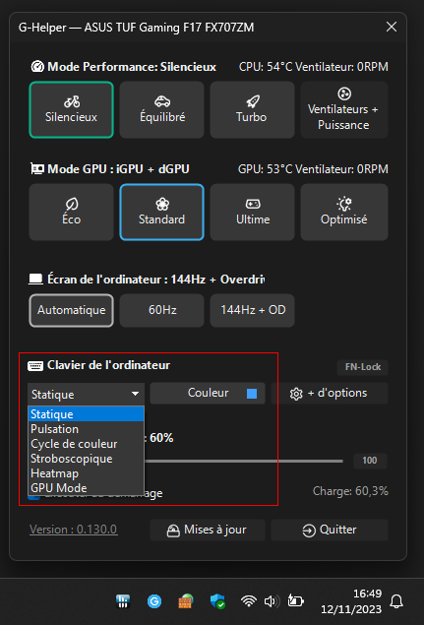Pick the Standard GPU mode
This screenshot has width=424, height=625.
(161, 212)
